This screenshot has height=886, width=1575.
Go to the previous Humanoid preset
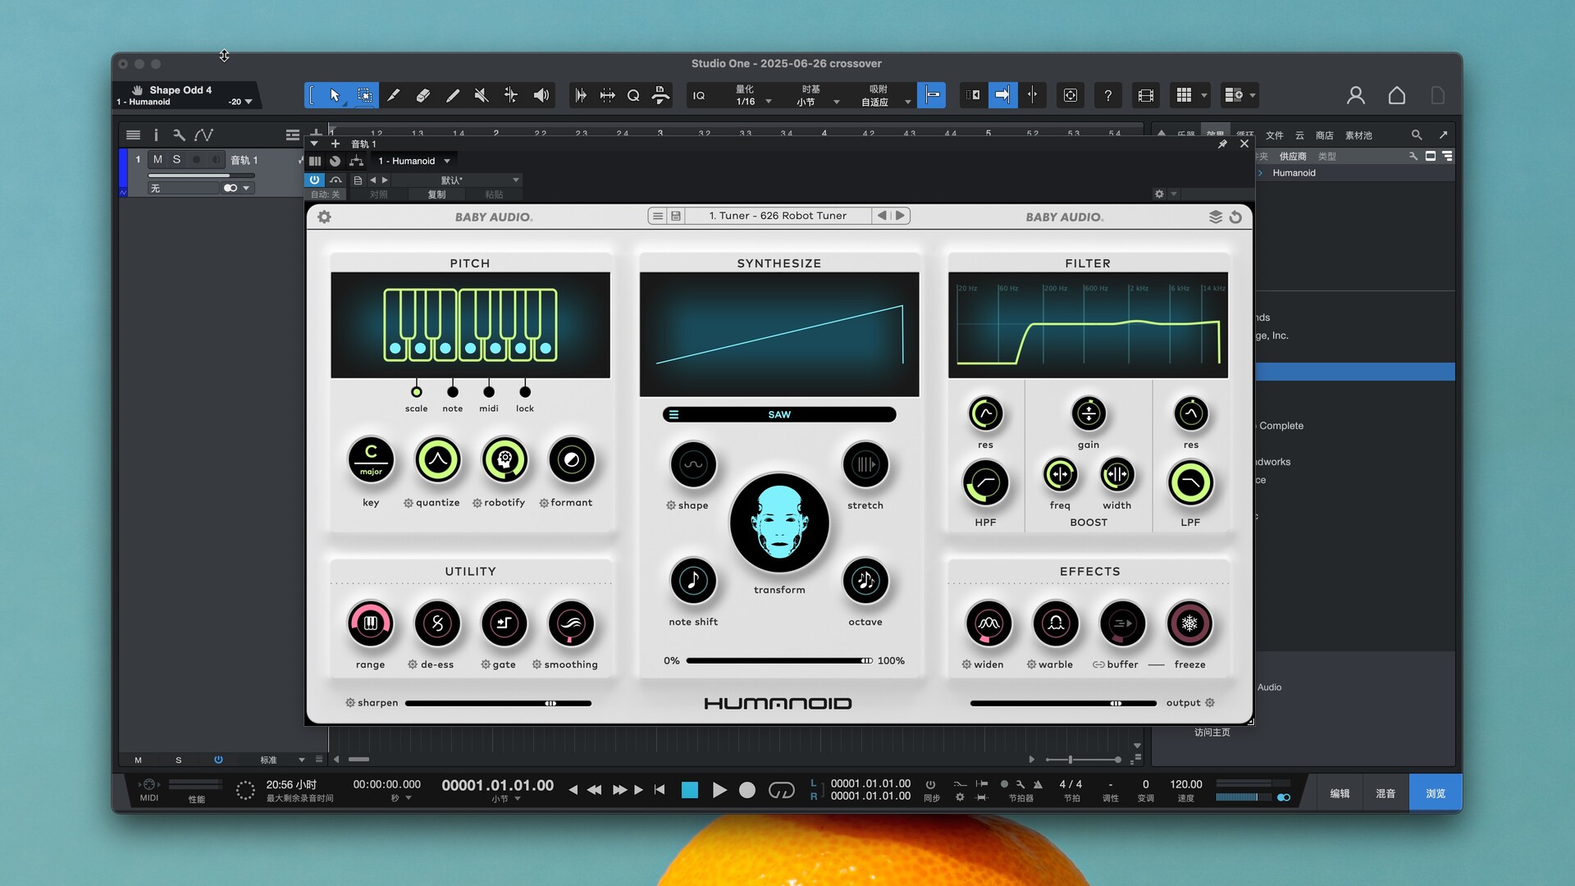pyautogui.click(x=882, y=216)
